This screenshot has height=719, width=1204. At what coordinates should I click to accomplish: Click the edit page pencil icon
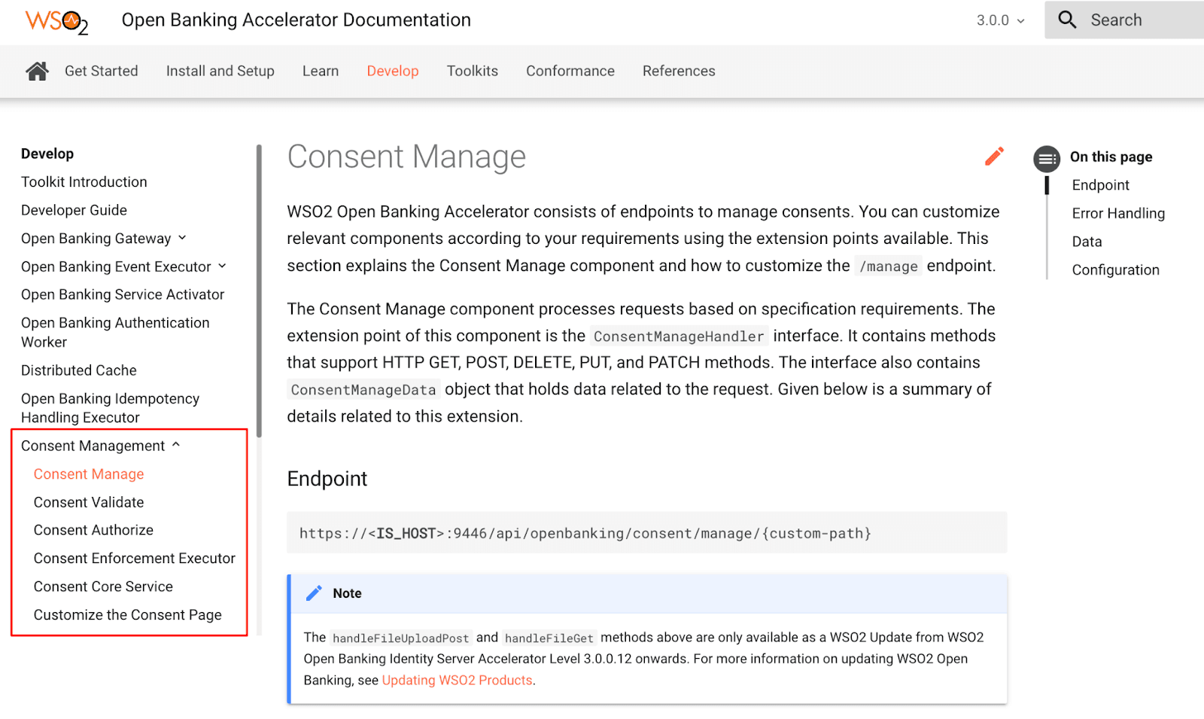[994, 156]
